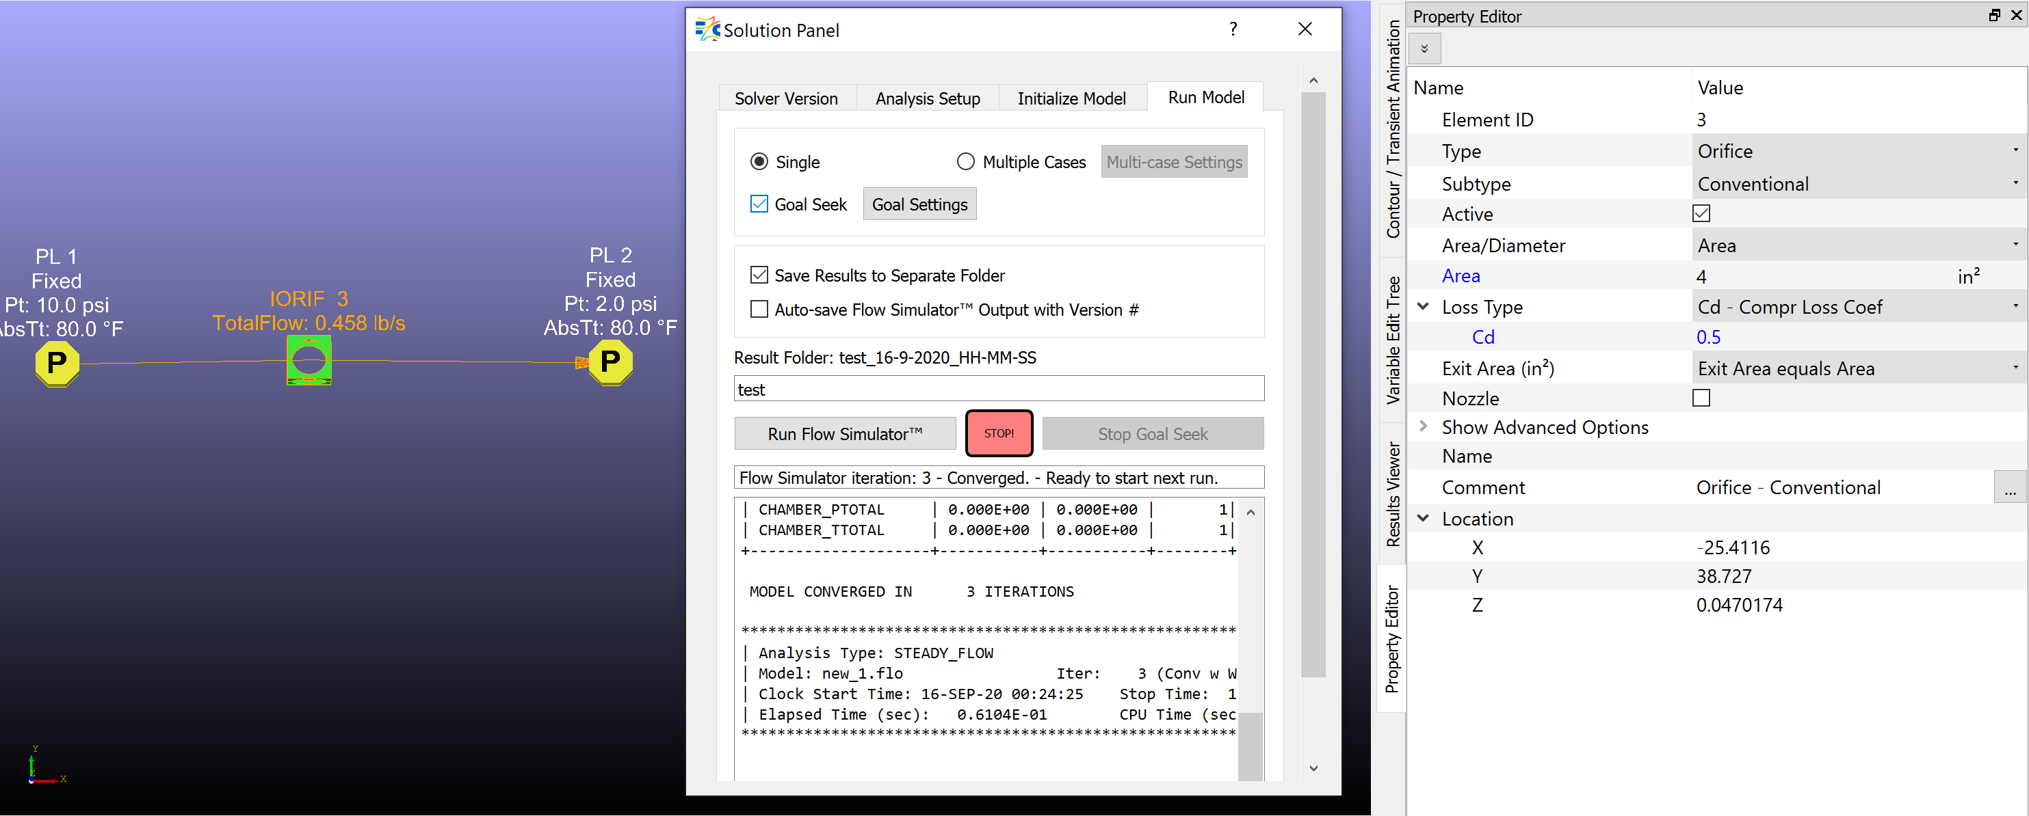This screenshot has width=2029, height=816.
Task: Click the PL 1 plenum chamber node
Action: [x=57, y=363]
